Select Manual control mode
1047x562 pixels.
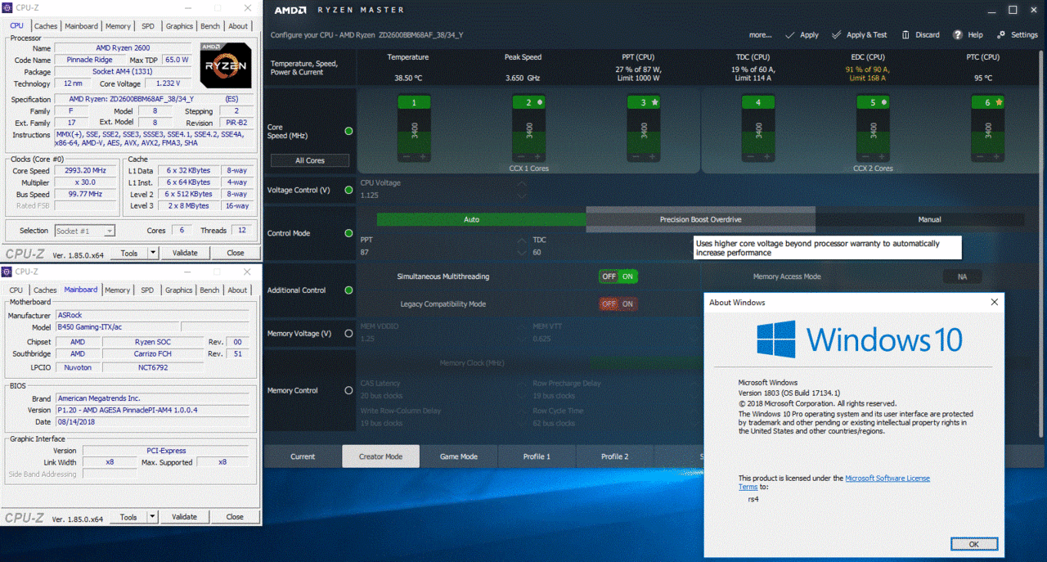929,219
